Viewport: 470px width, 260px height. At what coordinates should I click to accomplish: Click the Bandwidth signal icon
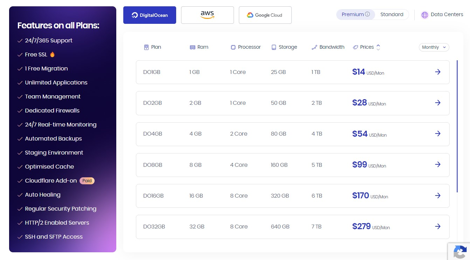315,47
